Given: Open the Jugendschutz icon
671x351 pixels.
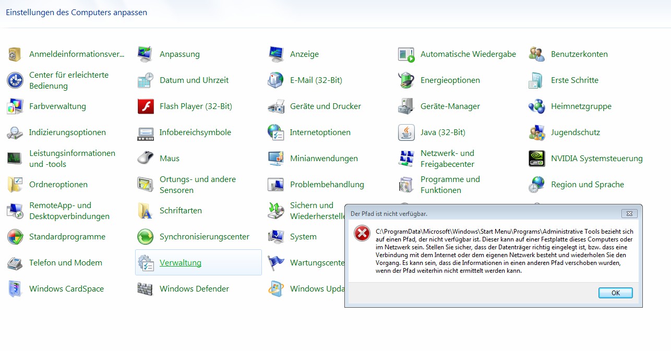Looking at the screenshot, I should pos(536,132).
